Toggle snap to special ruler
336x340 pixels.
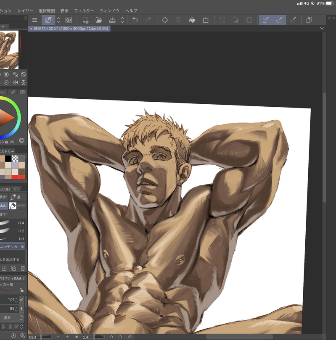[x=279, y=20]
